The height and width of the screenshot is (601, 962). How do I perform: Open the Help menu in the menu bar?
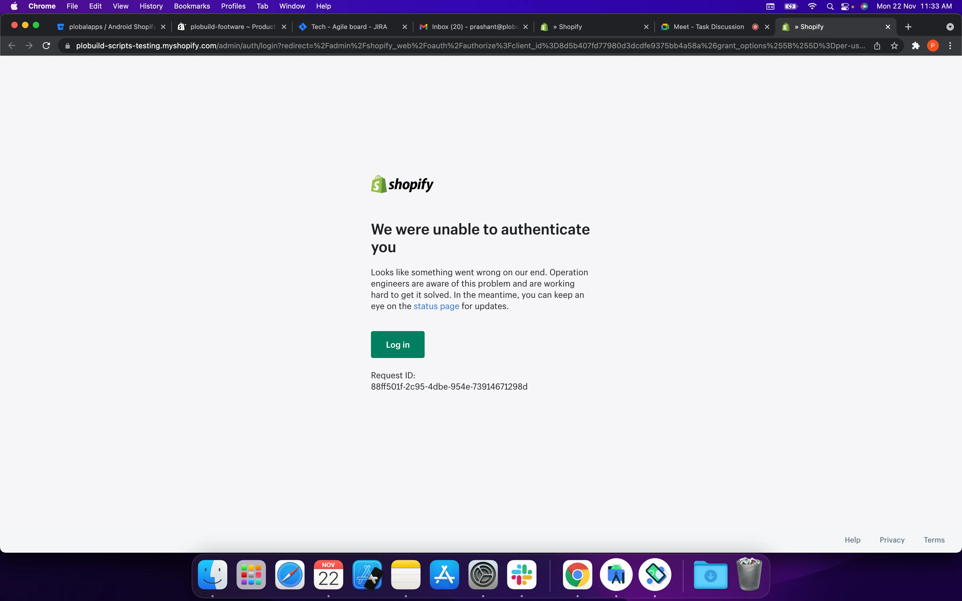click(324, 6)
